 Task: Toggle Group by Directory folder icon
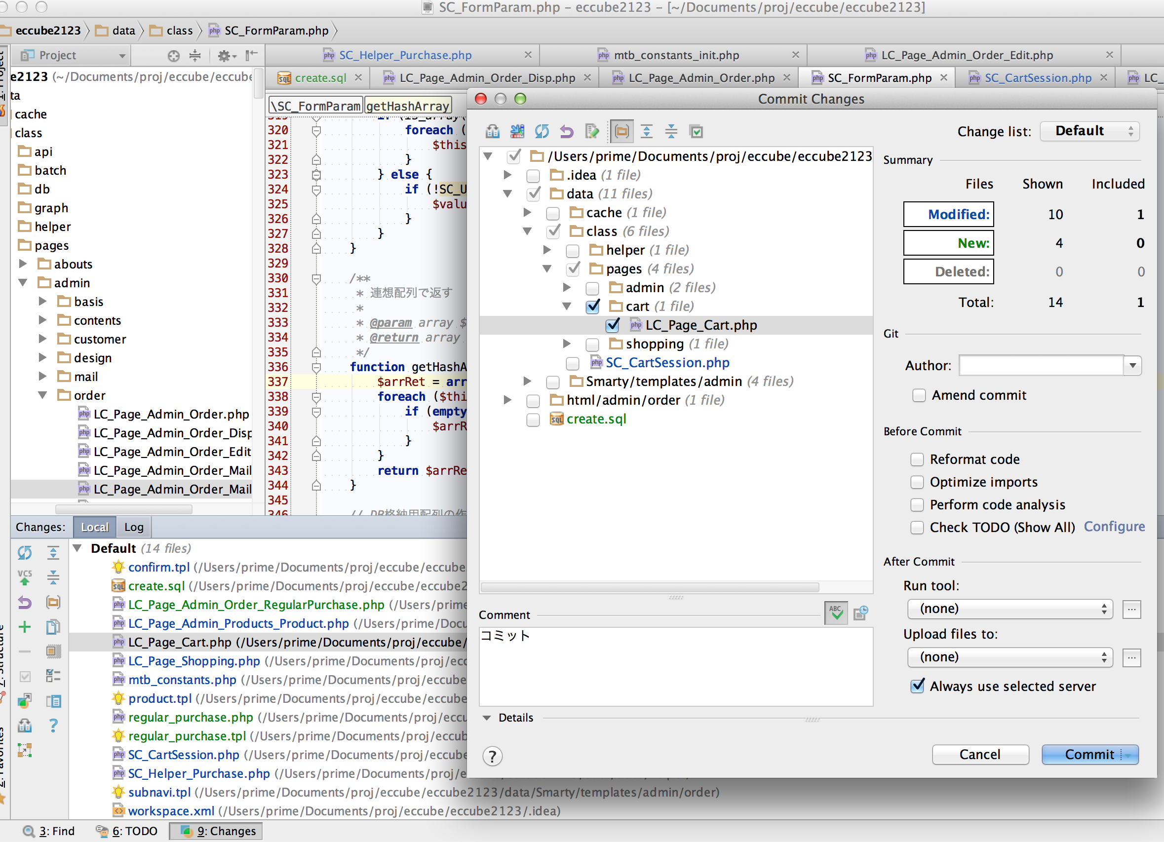[621, 132]
